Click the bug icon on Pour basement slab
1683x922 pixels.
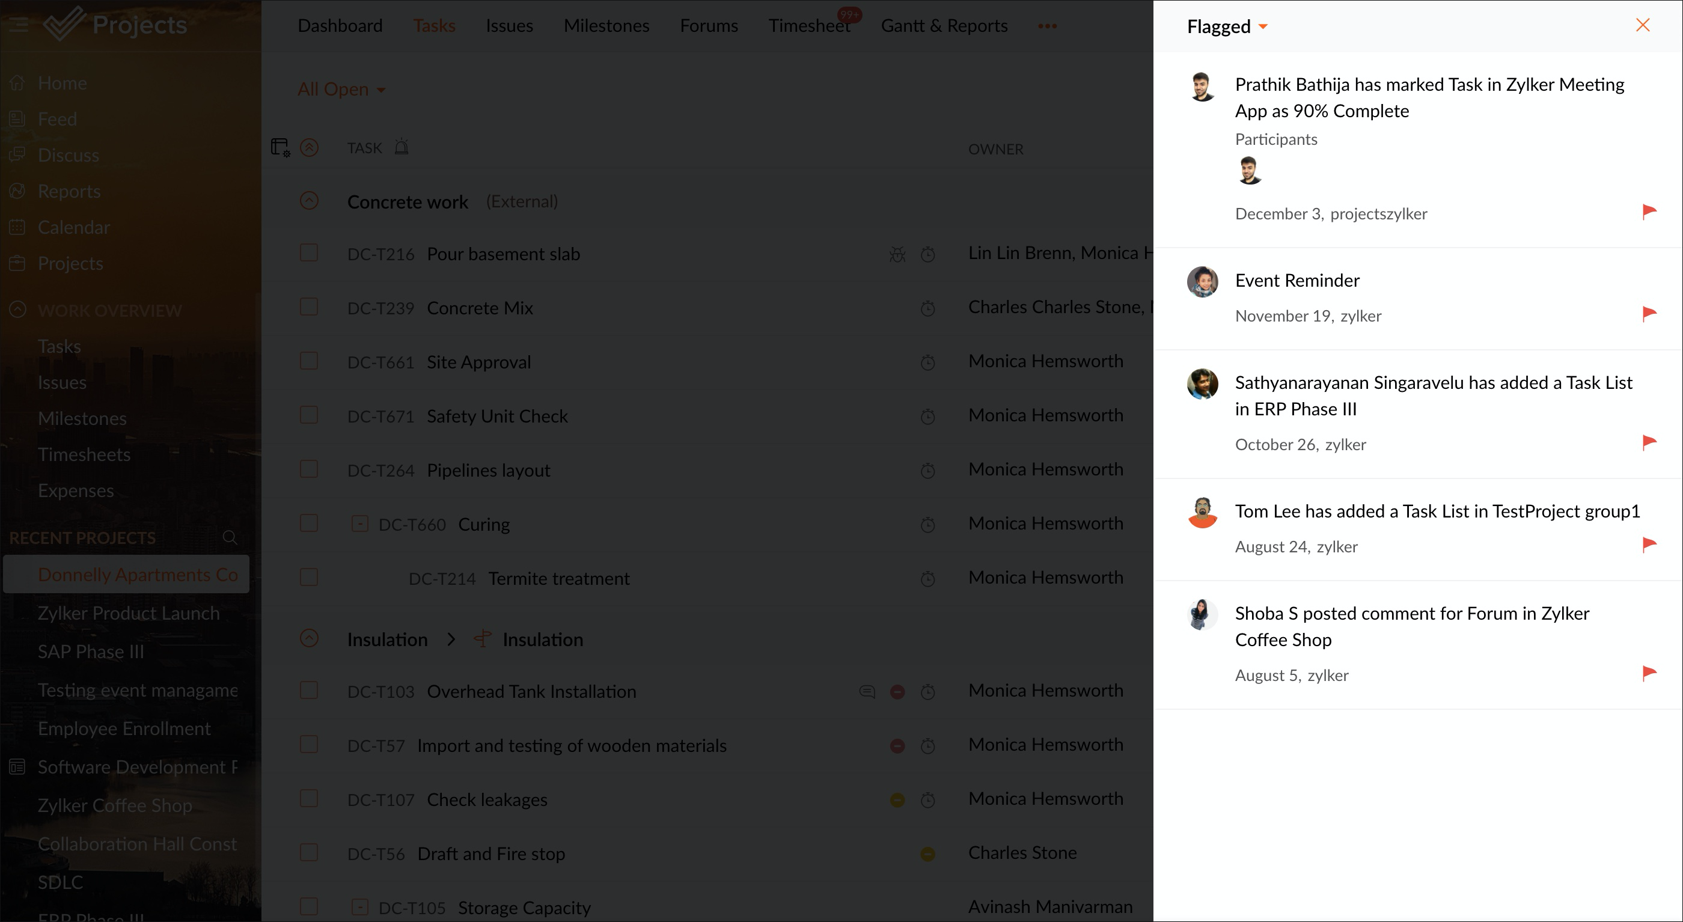pos(897,254)
